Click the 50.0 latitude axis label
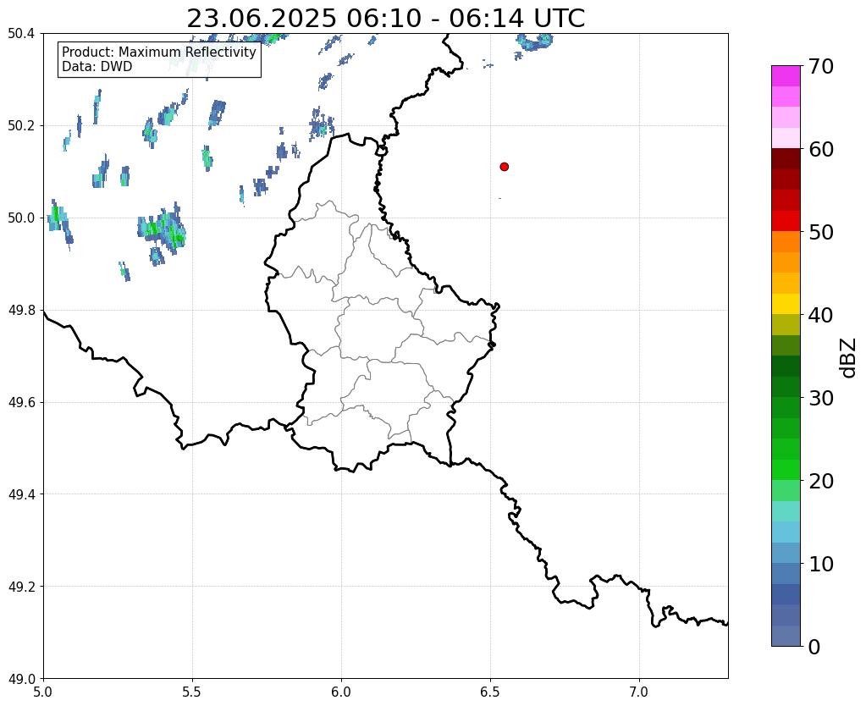 click(x=21, y=218)
